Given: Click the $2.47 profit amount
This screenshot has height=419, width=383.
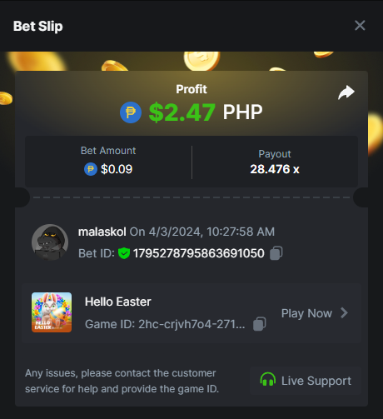Looking at the screenshot, I should click(x=182, y=112).
